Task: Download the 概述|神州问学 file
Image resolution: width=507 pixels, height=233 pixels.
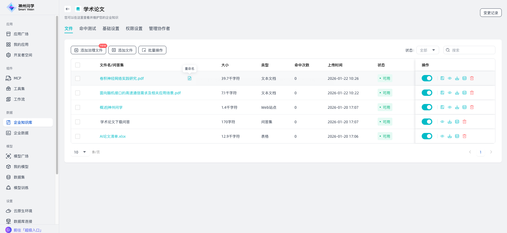Action: (x=457, y=107)
